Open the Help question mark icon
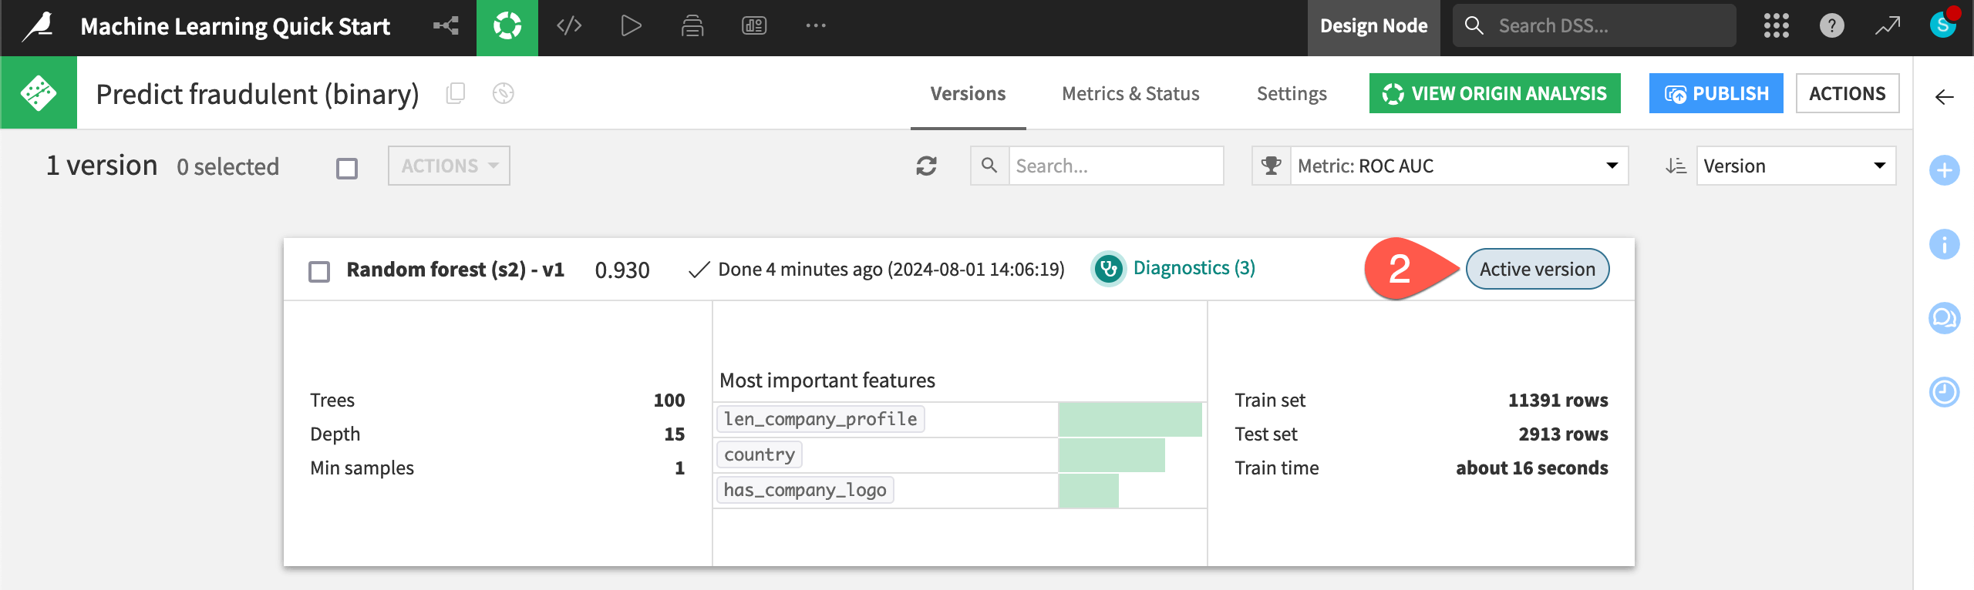Viewport: 1974px width, 590px height. [1831, 26]
